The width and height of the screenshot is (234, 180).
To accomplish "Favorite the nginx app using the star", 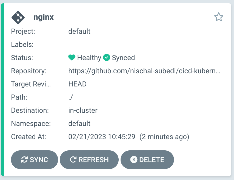I will 219,17.
